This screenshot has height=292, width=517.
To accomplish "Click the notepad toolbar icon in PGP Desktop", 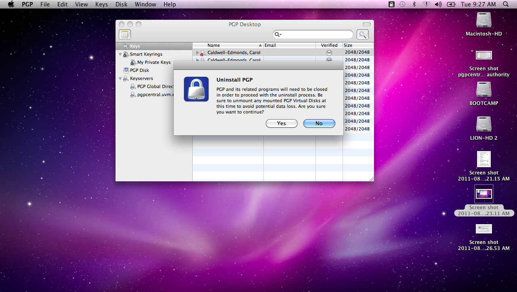I will [x=125, y=34].
